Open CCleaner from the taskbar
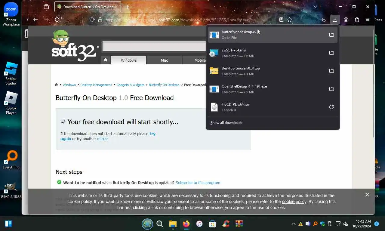Image resolution: width=385 pixels, height=231 pixels. (226, 224)
